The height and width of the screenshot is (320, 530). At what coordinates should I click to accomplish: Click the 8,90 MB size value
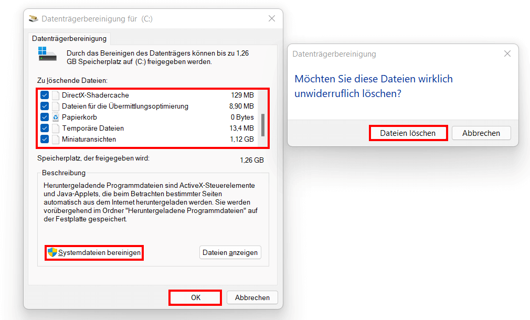pyautogui.click(x=241, y=106)
